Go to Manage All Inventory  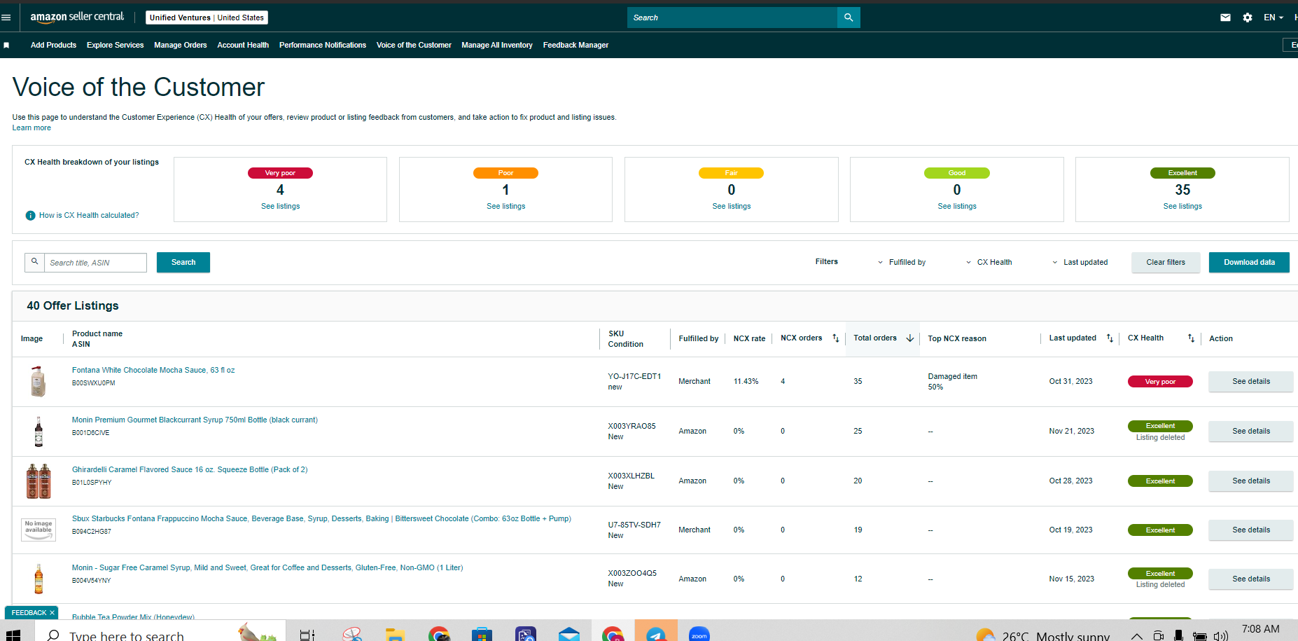pyautogui.click(x=497, y=45)
